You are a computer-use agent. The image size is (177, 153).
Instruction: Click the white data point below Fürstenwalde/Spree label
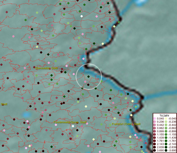[73, 126]
